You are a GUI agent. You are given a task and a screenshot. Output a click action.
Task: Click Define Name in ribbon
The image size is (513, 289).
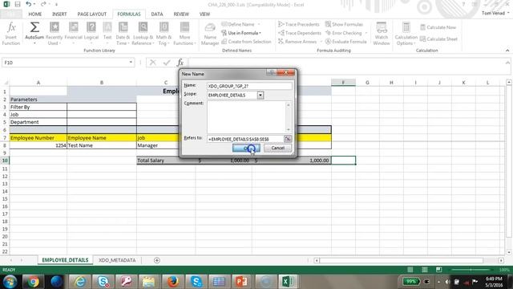click(240, 24)
